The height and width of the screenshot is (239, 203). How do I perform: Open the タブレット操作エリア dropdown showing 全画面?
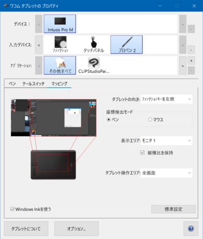click(x=166, y=173)
